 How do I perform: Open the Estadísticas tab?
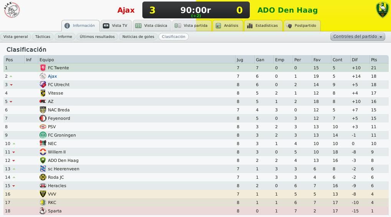tap(263, 26)
